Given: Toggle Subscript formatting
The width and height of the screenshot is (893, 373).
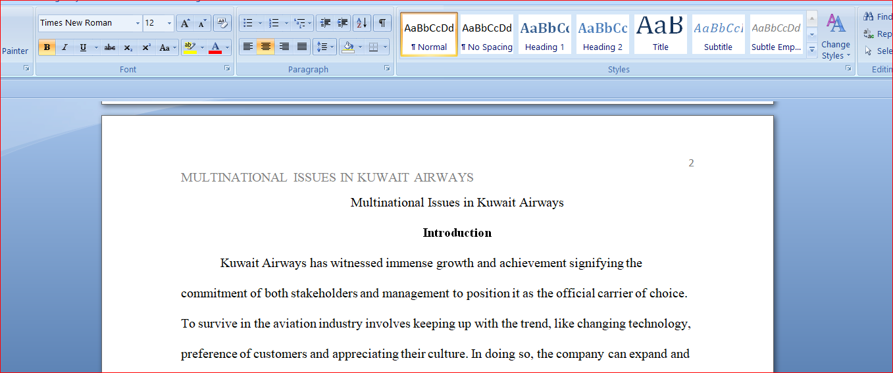Looking at the screenshot, I should 128,47.
